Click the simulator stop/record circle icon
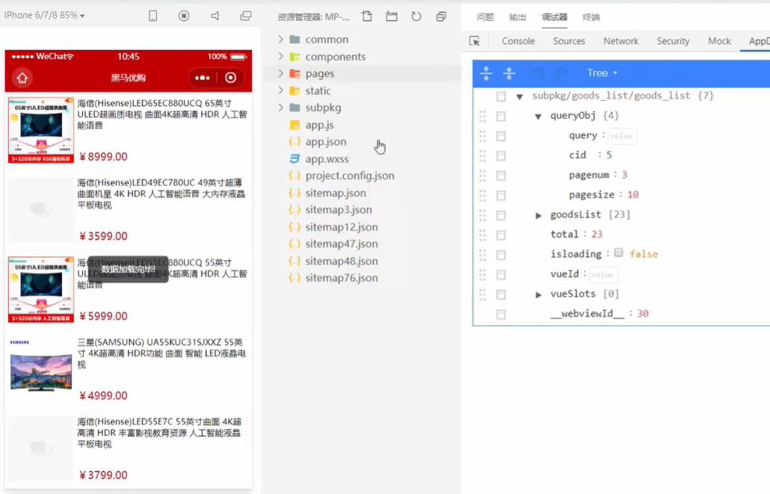Image resolution: width=770 pixels, height=494 pixels. pos(184,16)
